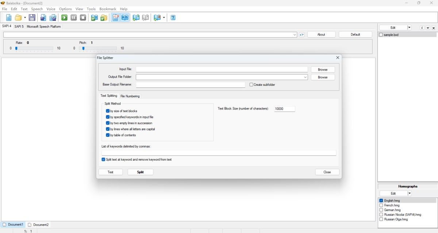The height and width of the screenshot is (233, 438).
Task: Uncheck 'by size of text blocks'
Action: pyautogui.click(x=108, y=111)
